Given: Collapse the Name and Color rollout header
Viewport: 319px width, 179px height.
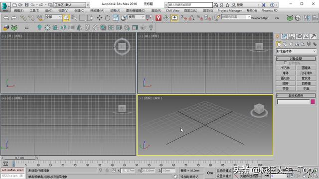Looking at the screenshot, I should click(x=296, y=95).
